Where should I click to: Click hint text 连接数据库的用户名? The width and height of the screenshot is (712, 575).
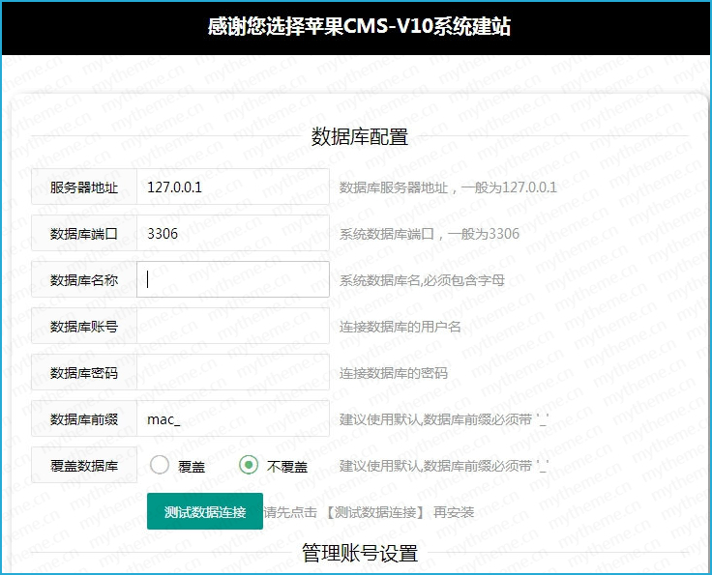400,327
